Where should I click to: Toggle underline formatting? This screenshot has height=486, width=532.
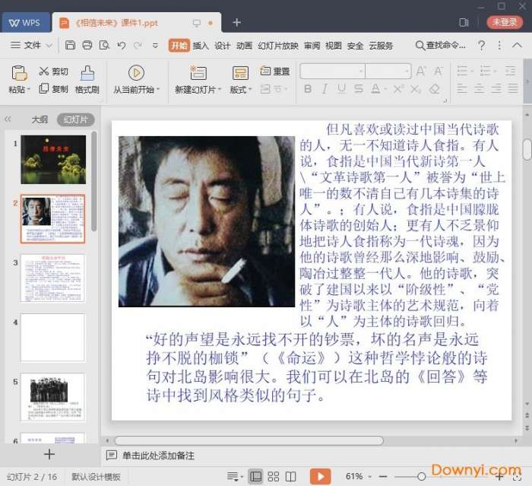342,89
